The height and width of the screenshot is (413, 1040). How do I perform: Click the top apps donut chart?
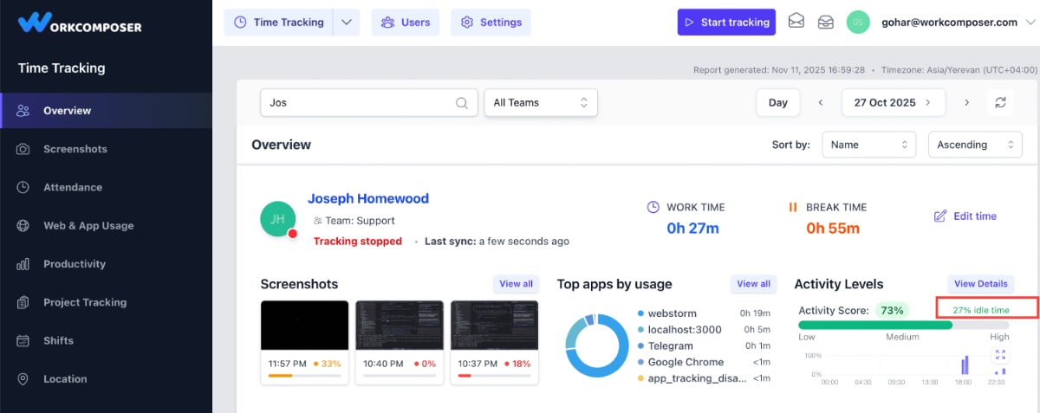(596, 345)
